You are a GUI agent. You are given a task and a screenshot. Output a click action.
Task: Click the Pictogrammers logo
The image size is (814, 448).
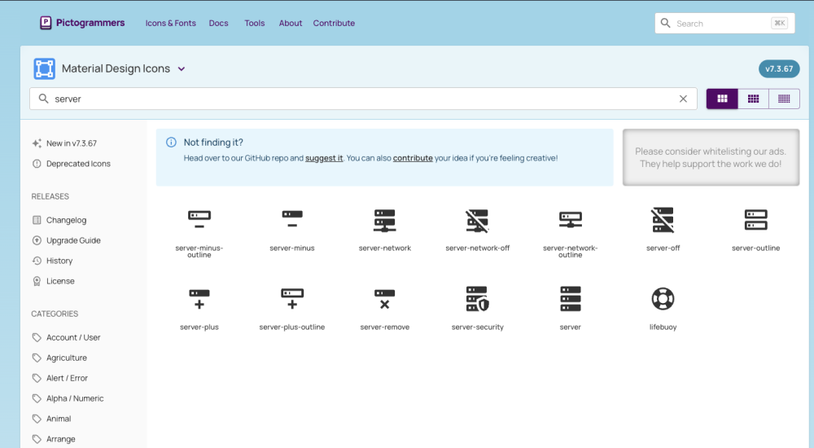(x=82, y=23)
